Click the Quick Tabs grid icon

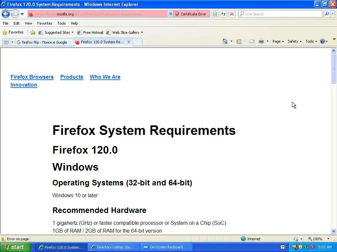(6, 42)
